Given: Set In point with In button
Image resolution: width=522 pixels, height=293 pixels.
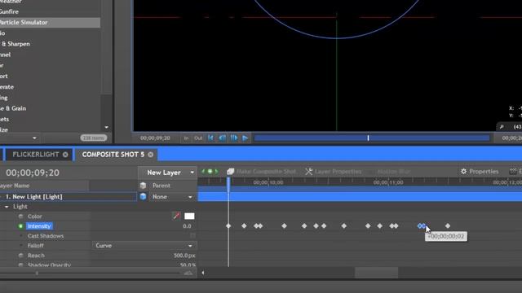Looking at the screenshot, I should pyautogui.click(x=186, y=138).
